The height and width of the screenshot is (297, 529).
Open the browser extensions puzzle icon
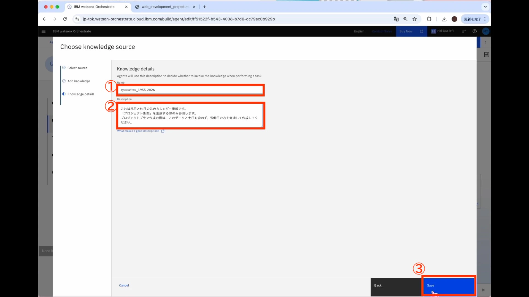coord(429,19)
